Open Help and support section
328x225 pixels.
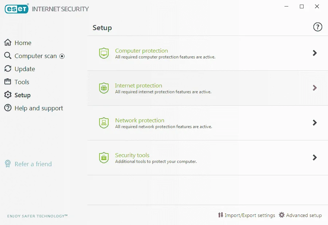tap(39, 108)
